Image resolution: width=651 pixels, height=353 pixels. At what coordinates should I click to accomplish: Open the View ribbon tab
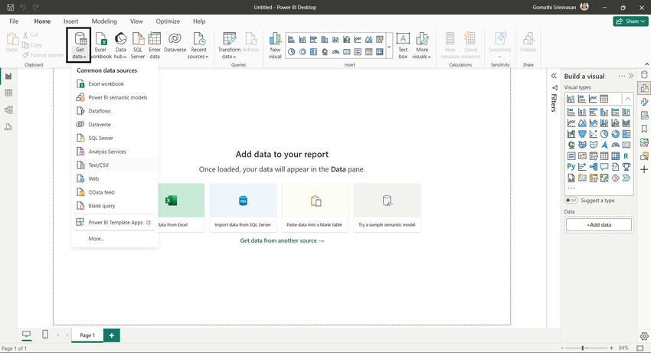136,21
